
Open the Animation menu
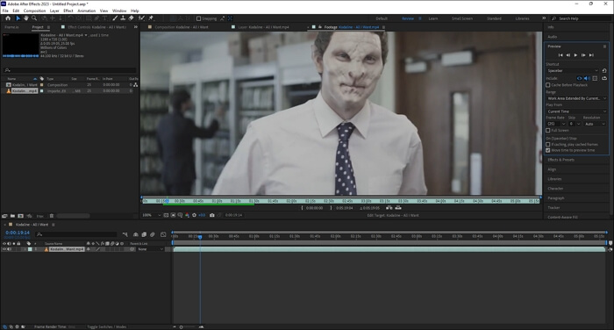(x=87, y=11)
